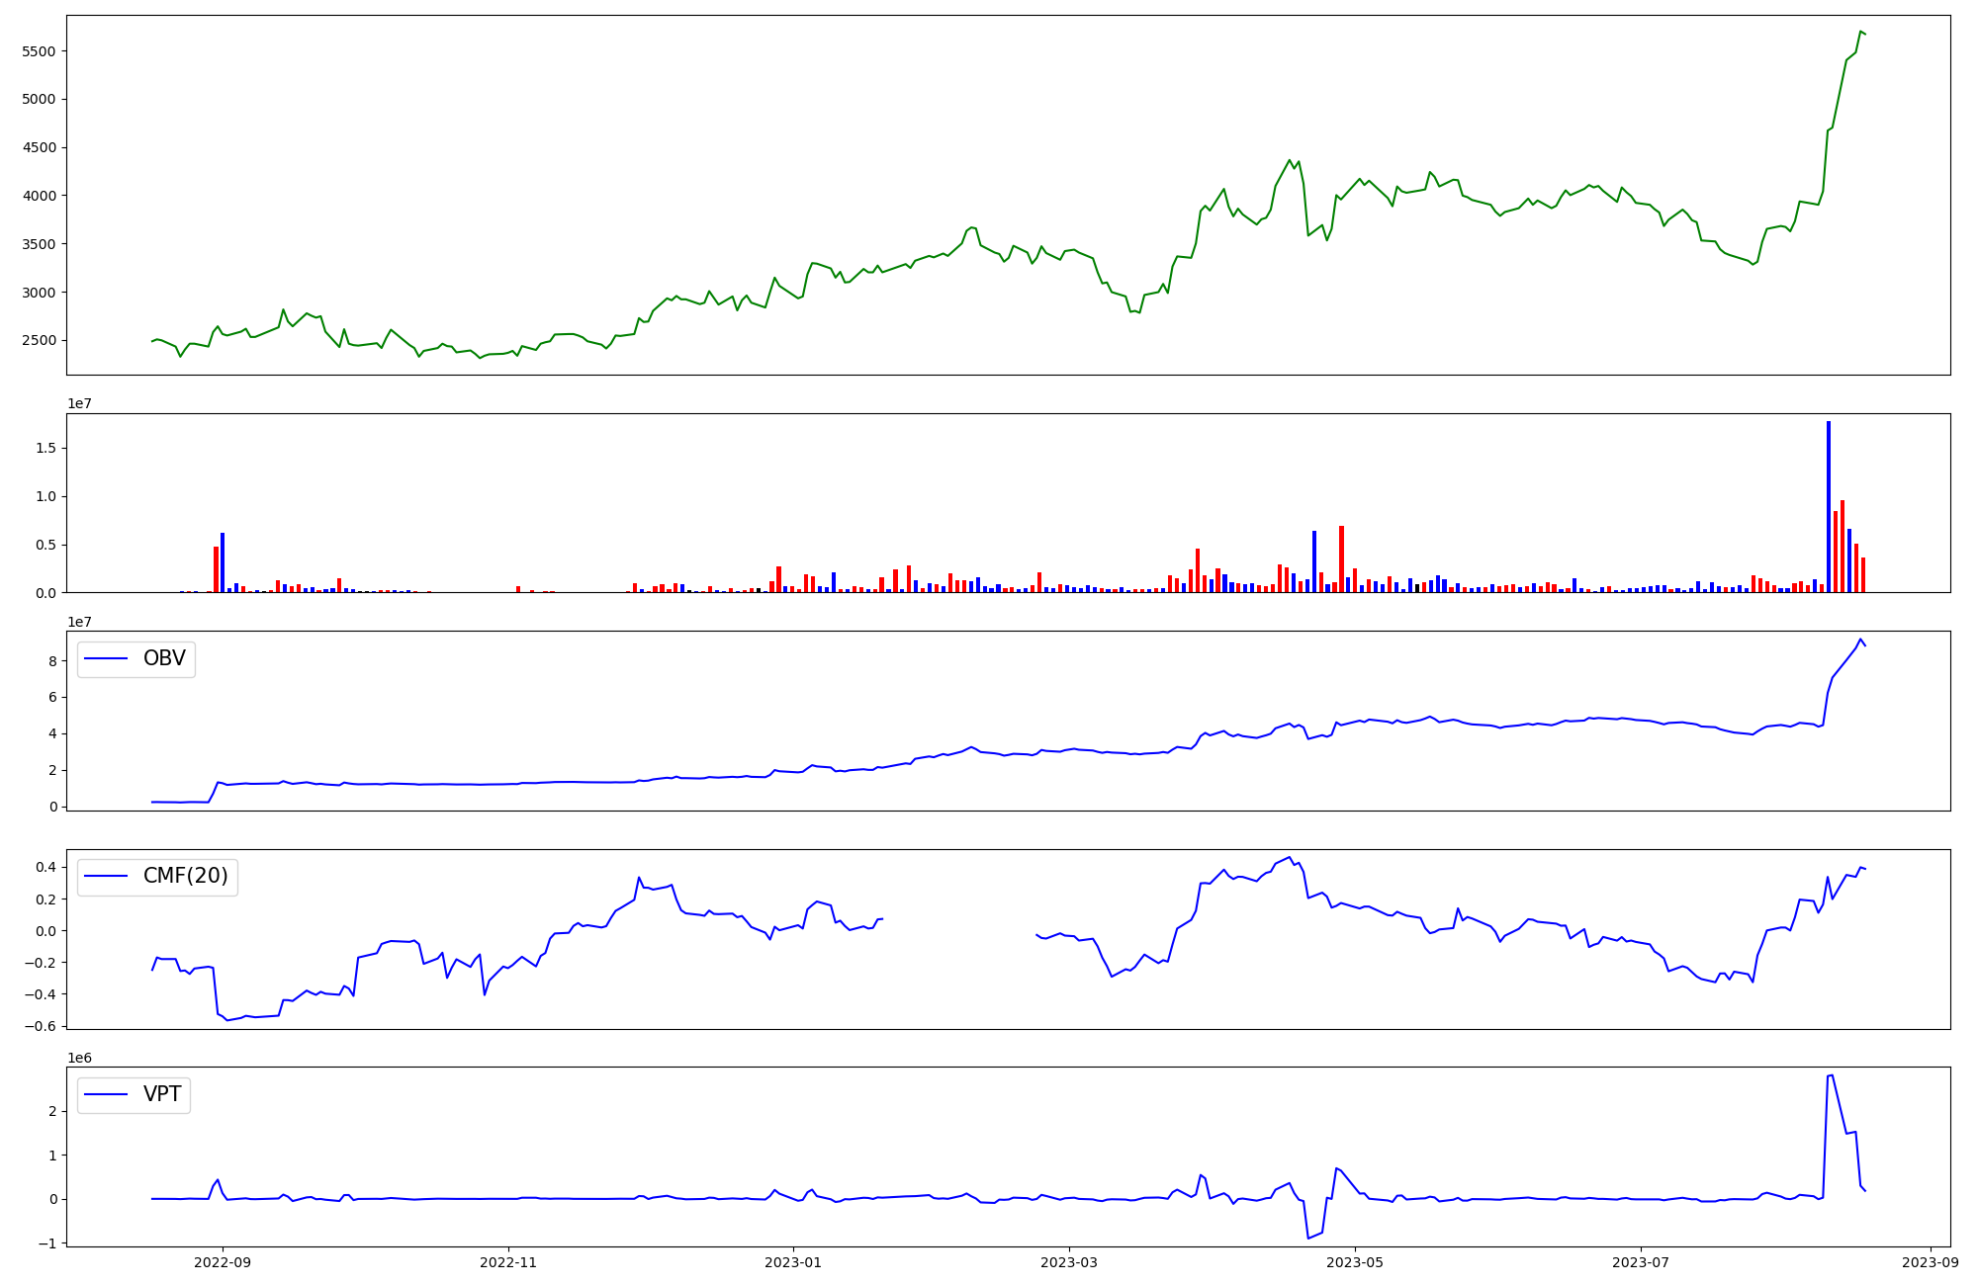Image resolution: width=1978 pixels, height=1285 pixels.
Task: Click the OBV legend label
Action: [164, 658]
